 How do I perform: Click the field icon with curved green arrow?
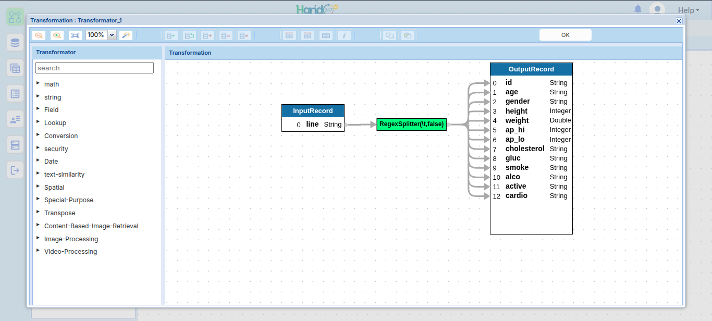[189, 35]
